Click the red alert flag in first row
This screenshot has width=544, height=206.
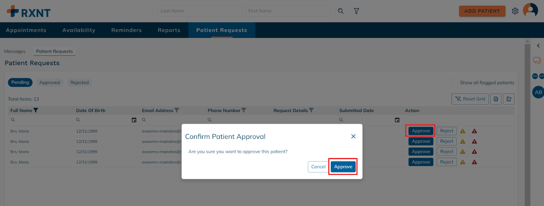474,131
